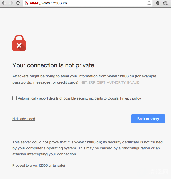Click the forward navigation arrow

tap(11, 3)
